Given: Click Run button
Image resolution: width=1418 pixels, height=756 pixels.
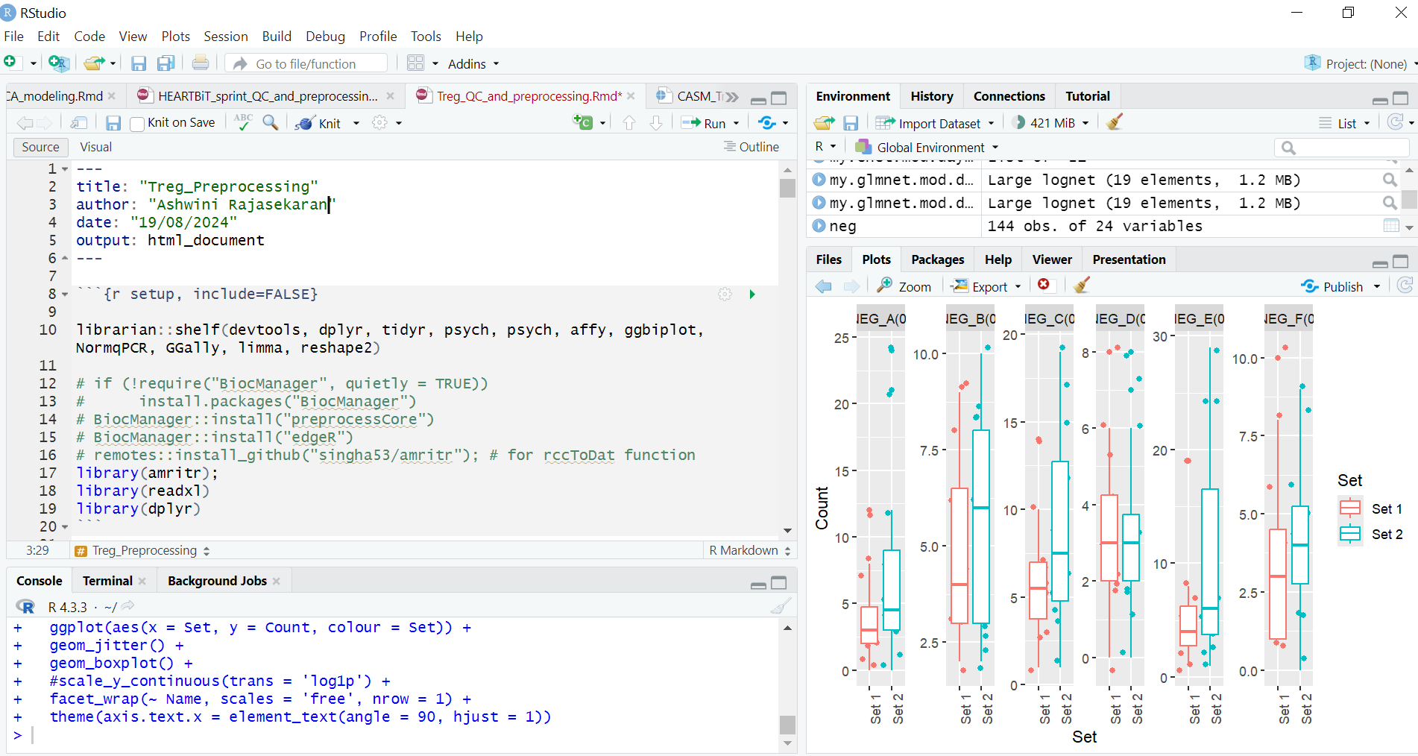Looking at the screenshot, I should pyautogui.click(x=705, y=123).
